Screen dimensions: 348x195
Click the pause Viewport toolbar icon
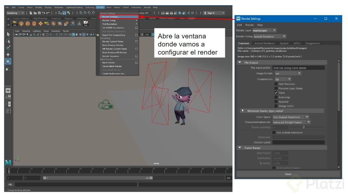(x=192, y=13)
